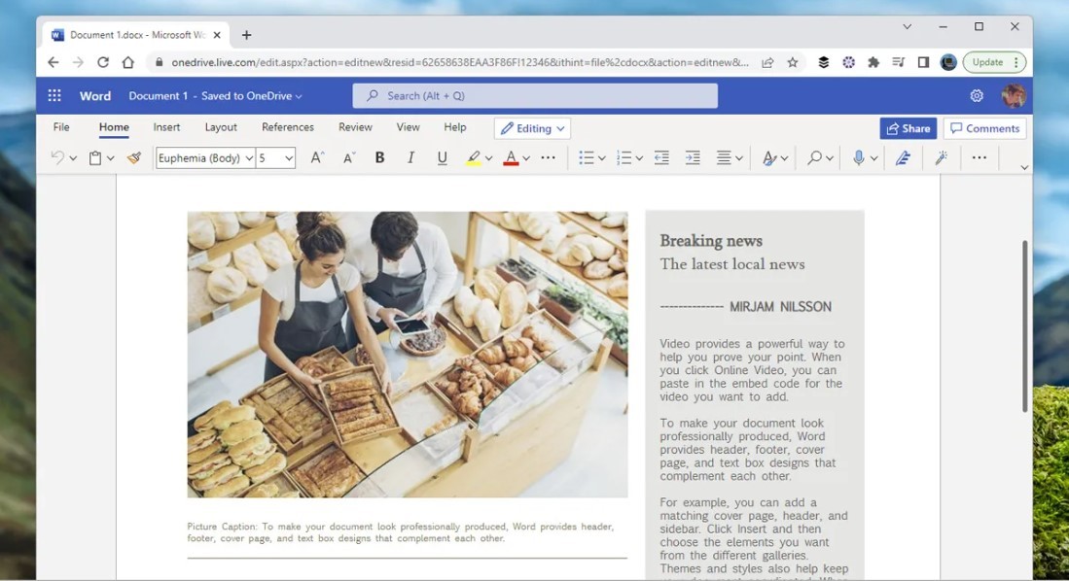Click the Format Painter icon
This screenshot has height=581, width=1069.
click(x=134, y=158)
